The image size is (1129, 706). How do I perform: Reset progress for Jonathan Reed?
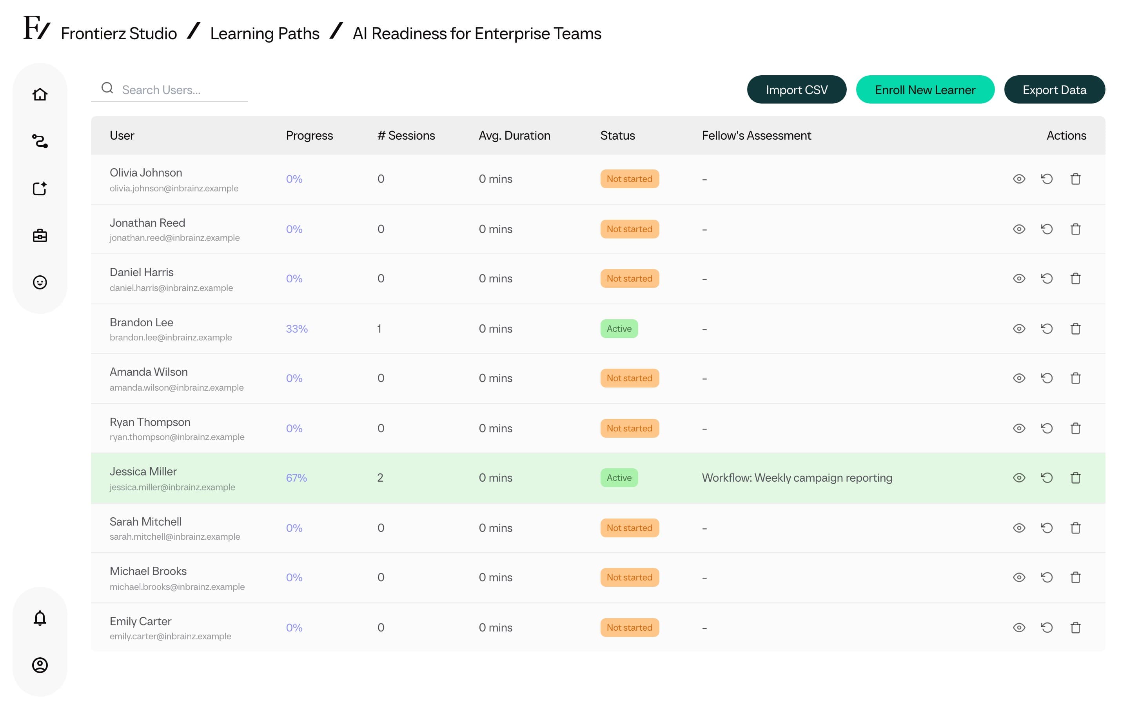(1047, 229)
